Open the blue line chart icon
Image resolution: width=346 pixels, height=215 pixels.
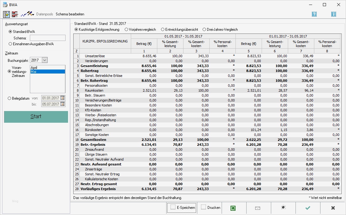click(23, 14)
